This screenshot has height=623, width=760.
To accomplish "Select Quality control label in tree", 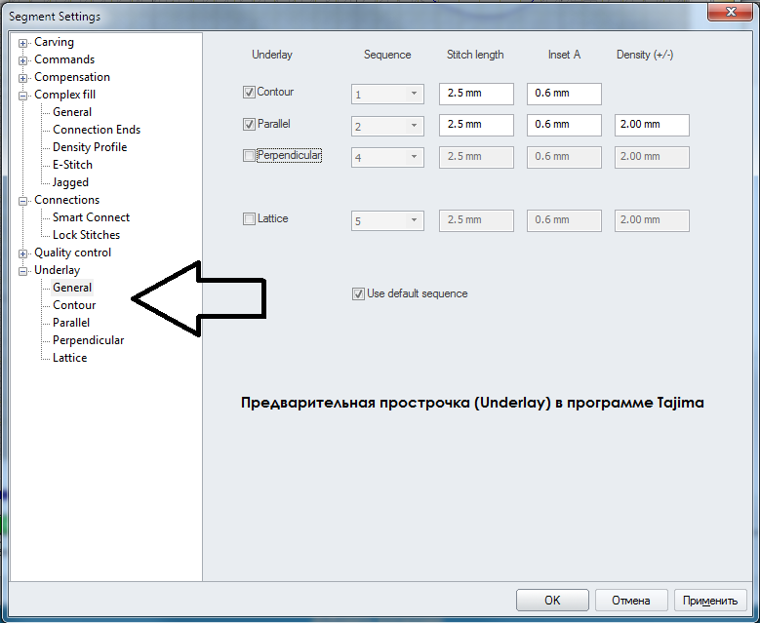I will click(x=72, y=253).
